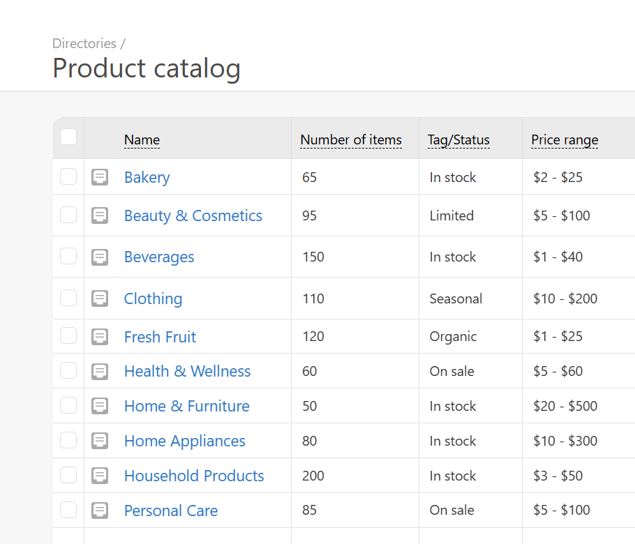This screenshot has width=635, height=544.
Task: Click the Product catalog page title
Action: point(147,68)
